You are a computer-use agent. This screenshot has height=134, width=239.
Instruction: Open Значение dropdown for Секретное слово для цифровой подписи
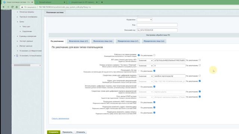tap(145, 76)
